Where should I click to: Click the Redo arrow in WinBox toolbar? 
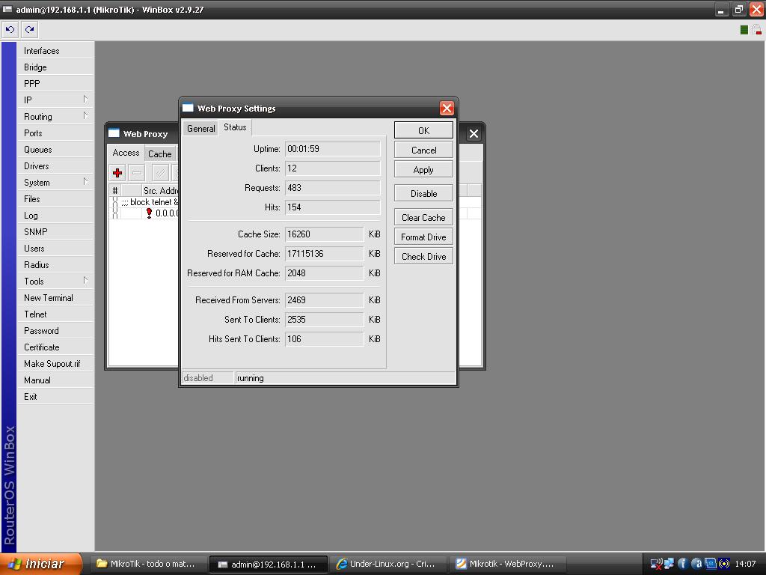(30, 30)
